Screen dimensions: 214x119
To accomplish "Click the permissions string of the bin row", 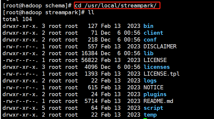I will click(x=20, y=26).
